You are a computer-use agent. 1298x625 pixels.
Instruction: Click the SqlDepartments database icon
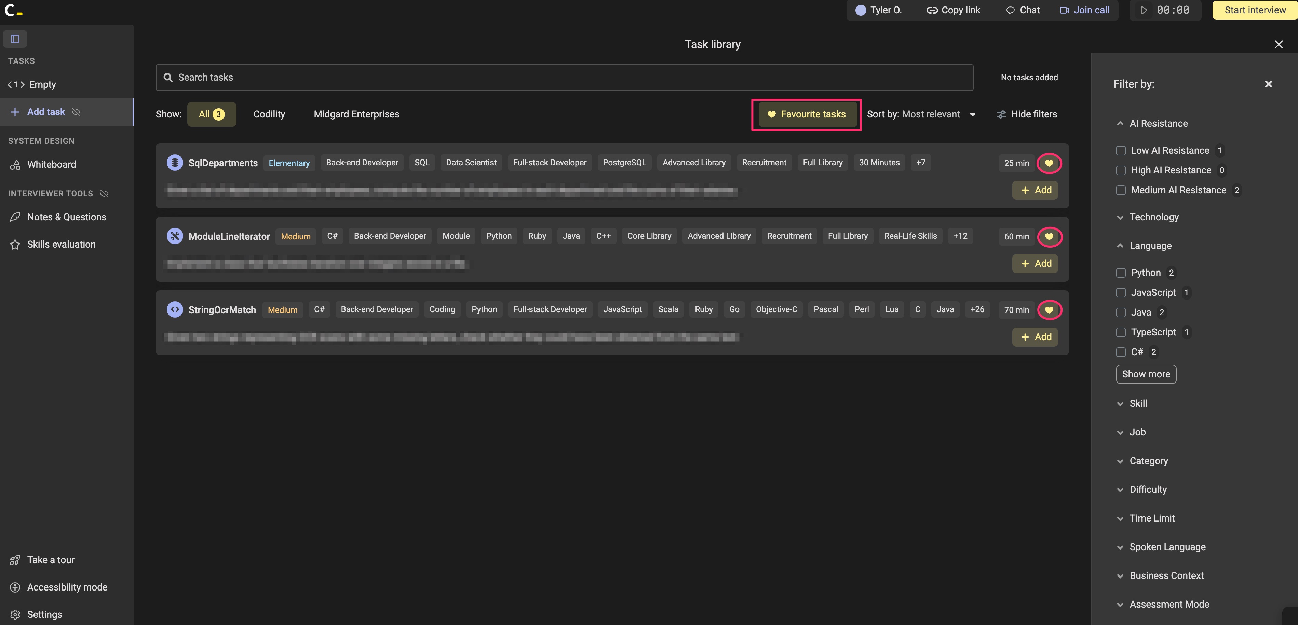174,163
